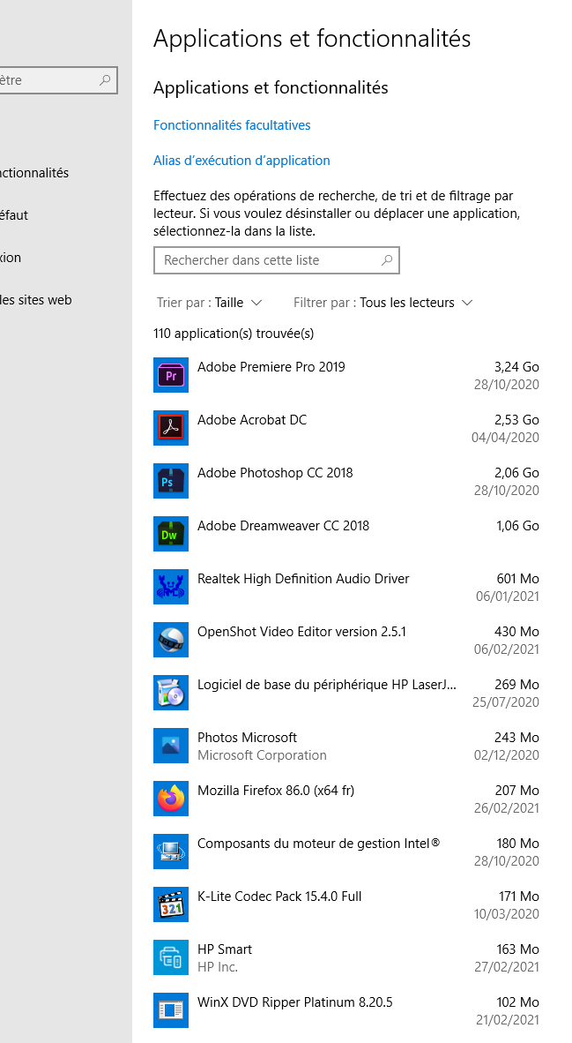Select the sidebar item ending in 'les sites web'

tap(36, 300)
